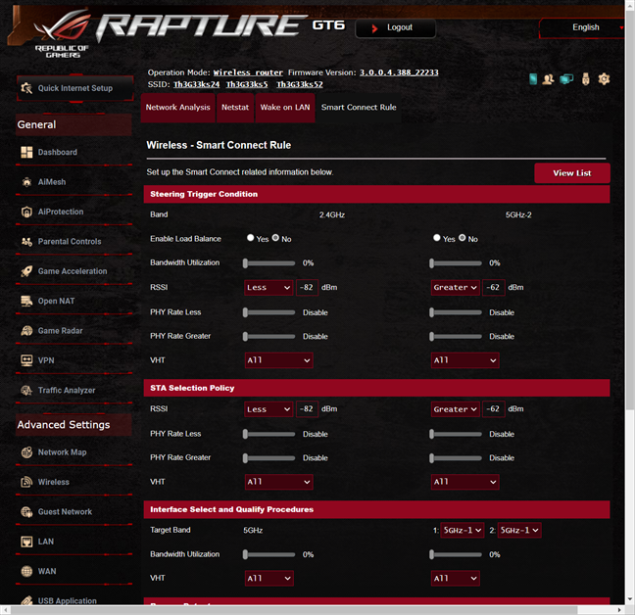The image size is (635, 615).
Task: Open Quick Internet Setup wizard icon
Action: pyautogui.click(x=26, y=88)
